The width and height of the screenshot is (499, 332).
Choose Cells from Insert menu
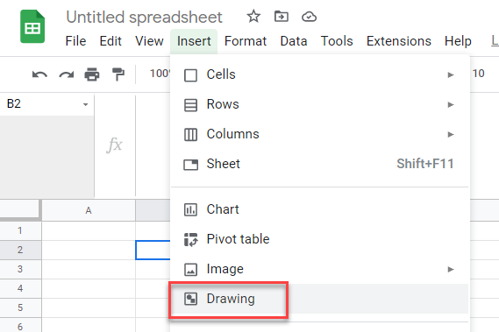click(x=319, y=74)
